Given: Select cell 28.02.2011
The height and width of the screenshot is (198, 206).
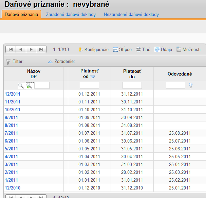Looking at the screenshot, I should (132, 172).
